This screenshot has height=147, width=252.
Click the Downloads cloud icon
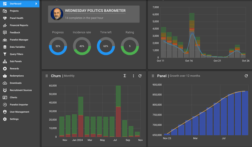click(x=5, y=83)
